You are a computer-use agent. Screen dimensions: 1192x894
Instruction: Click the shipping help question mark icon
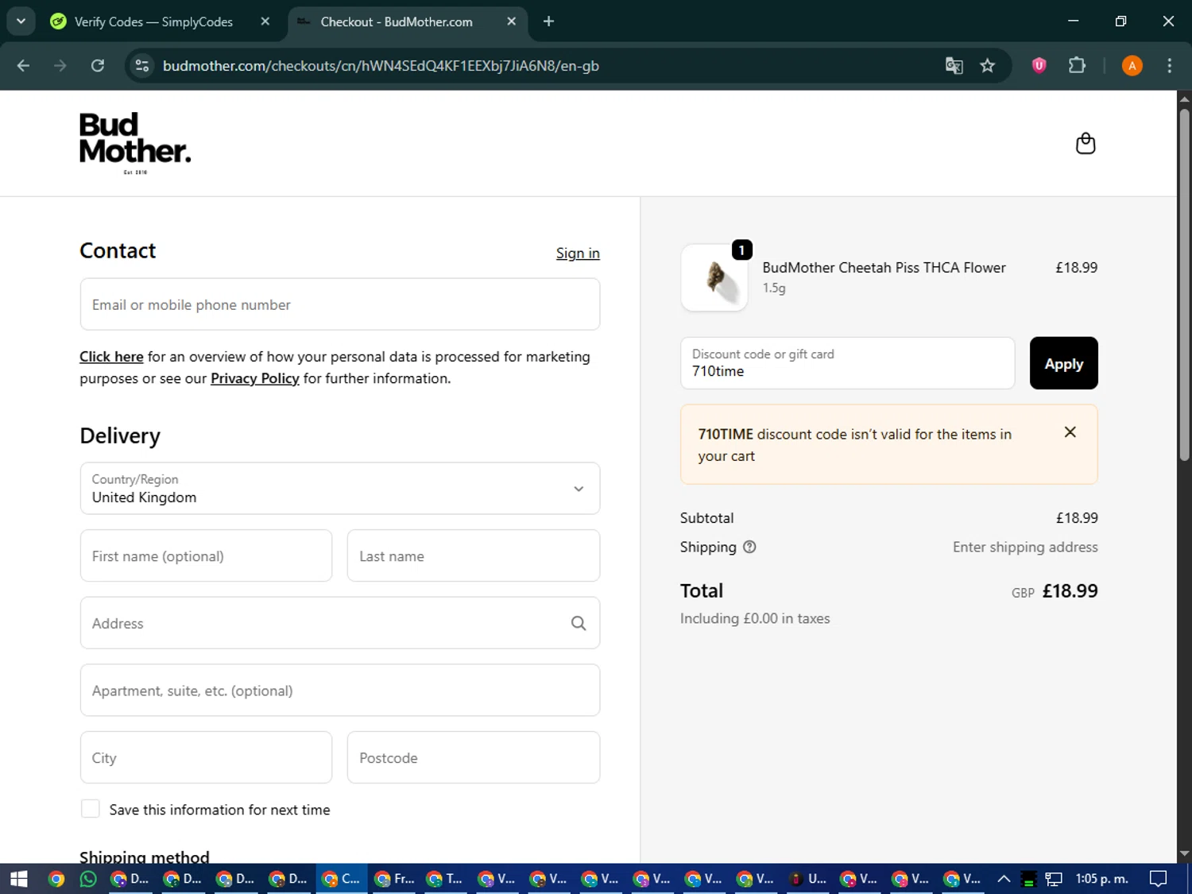click(x=749, y=547)
